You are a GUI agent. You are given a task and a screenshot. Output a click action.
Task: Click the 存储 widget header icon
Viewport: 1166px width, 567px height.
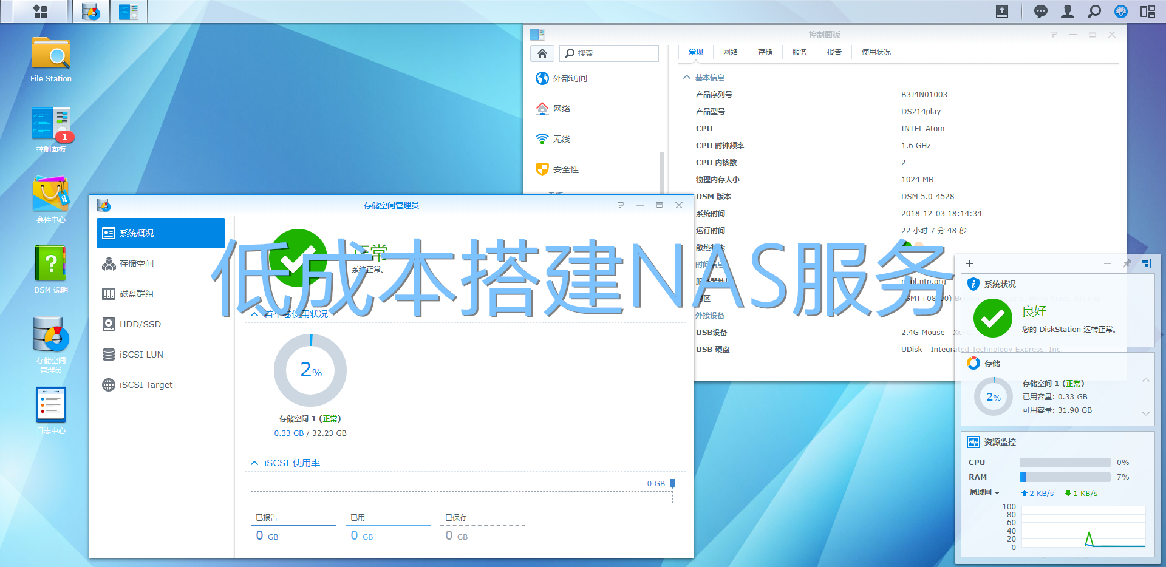tap(973, 363)
